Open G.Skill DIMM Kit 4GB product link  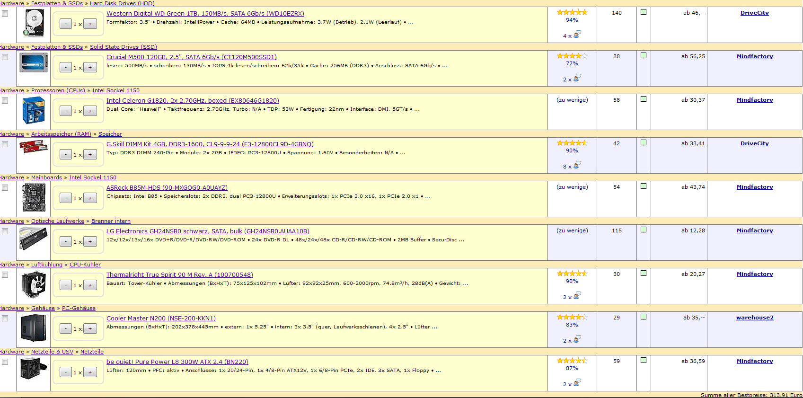coord(210,144)
